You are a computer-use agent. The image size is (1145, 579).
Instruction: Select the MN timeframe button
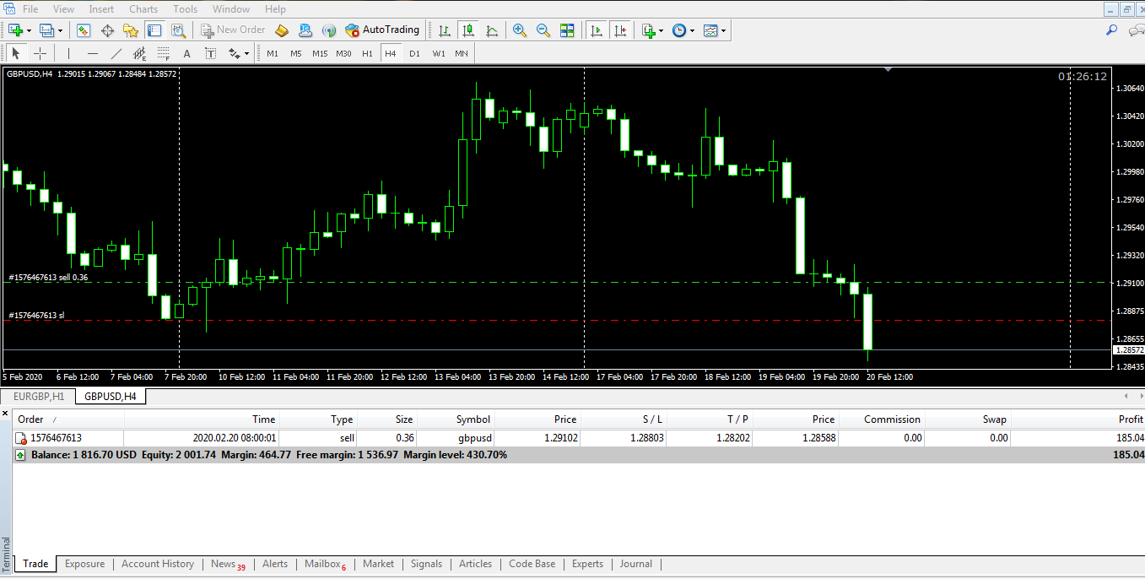462,53
